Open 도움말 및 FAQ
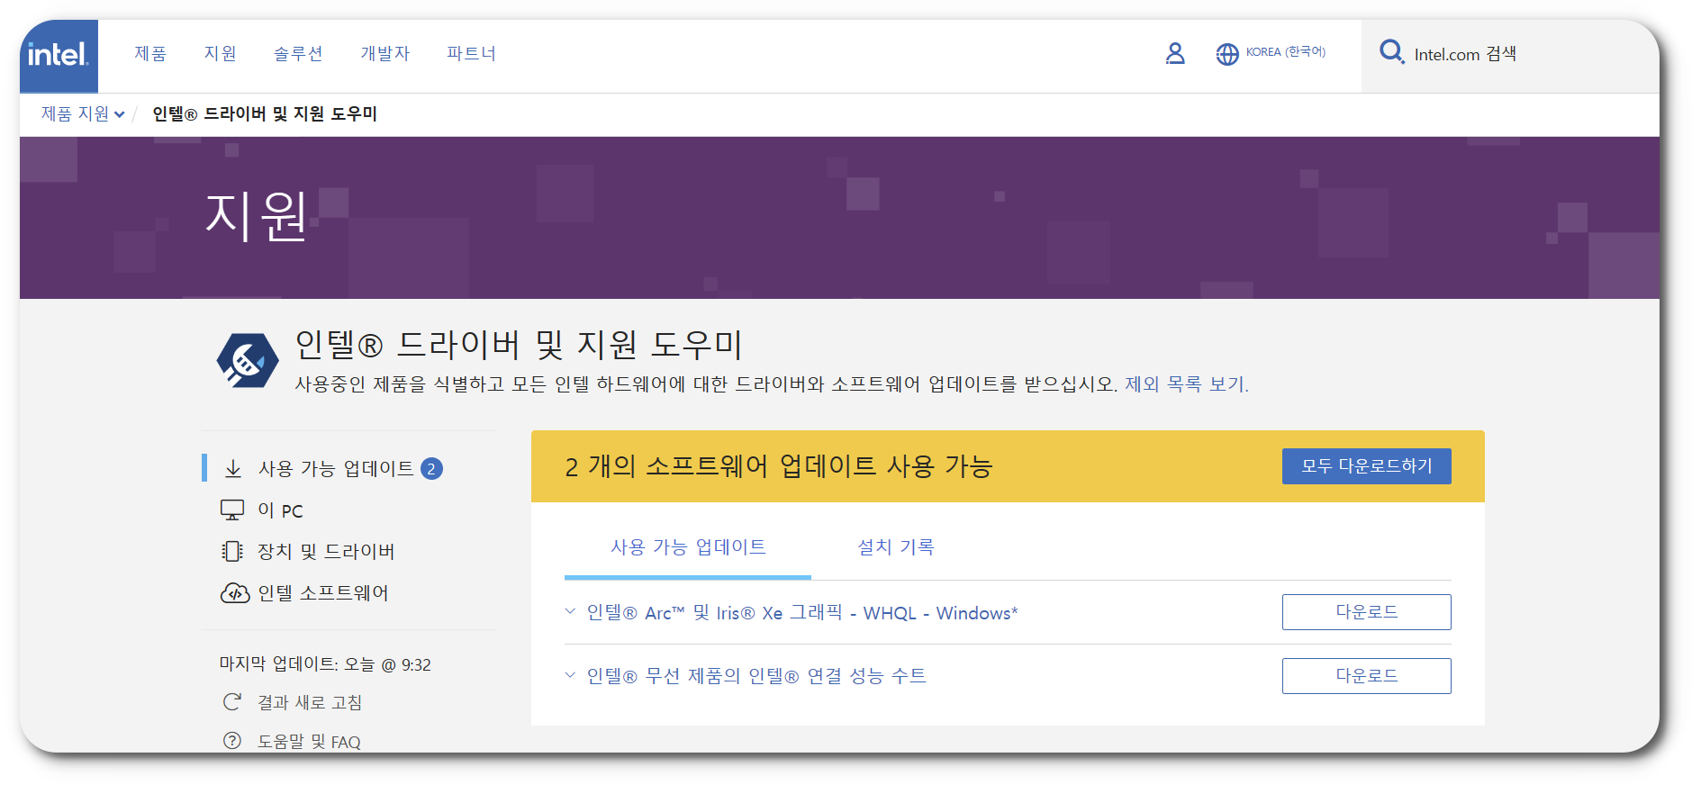Viewport: 1692px width, 785px height. coord(309,742)
